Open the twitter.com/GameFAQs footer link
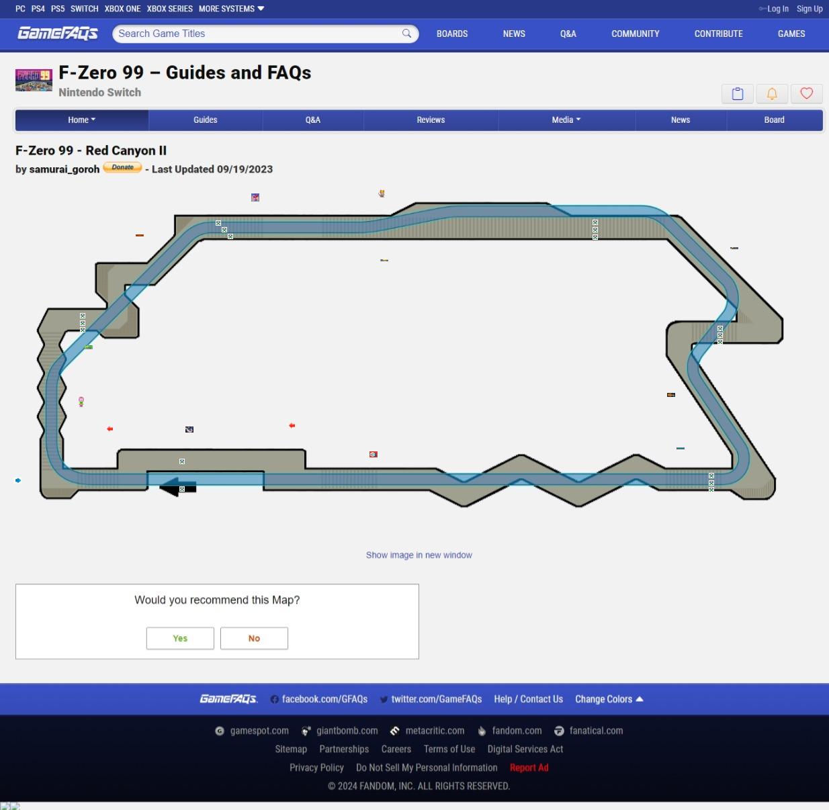This screenshot has width=829, height=810. [x=431, y=699]
